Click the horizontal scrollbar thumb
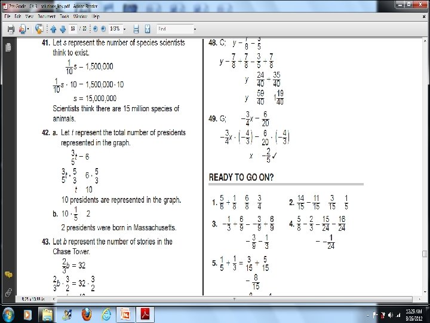This screenshot has width=430, height=323. click(235, 299)
